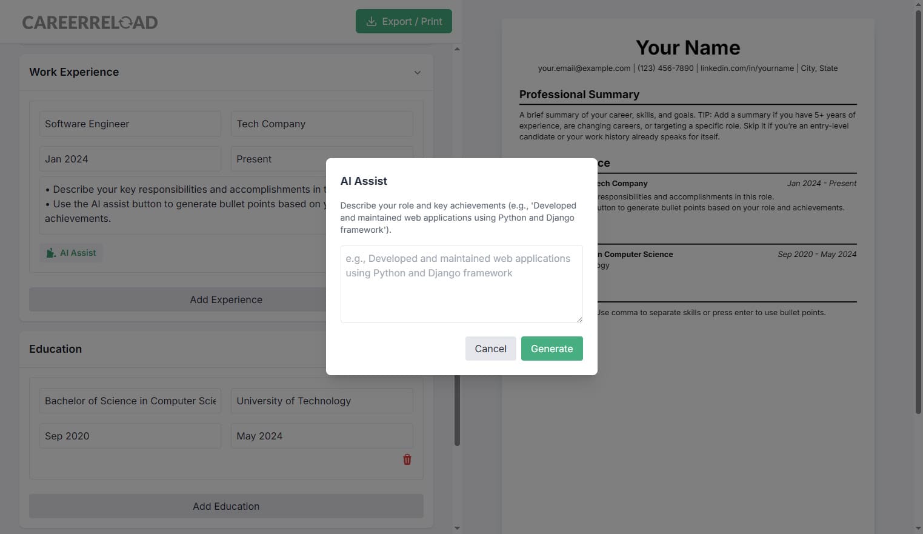Select the Jan 2024 start date field
This screenshot has width=923, height=534.
tap(130, 159)
